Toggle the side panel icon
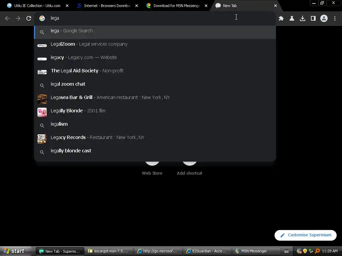The image size is (342, 256). (x=313, y=19)
